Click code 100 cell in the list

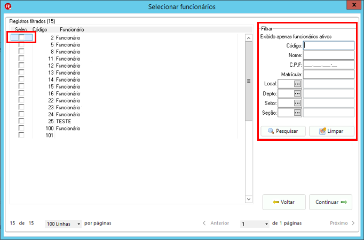[x=50, y=128]
